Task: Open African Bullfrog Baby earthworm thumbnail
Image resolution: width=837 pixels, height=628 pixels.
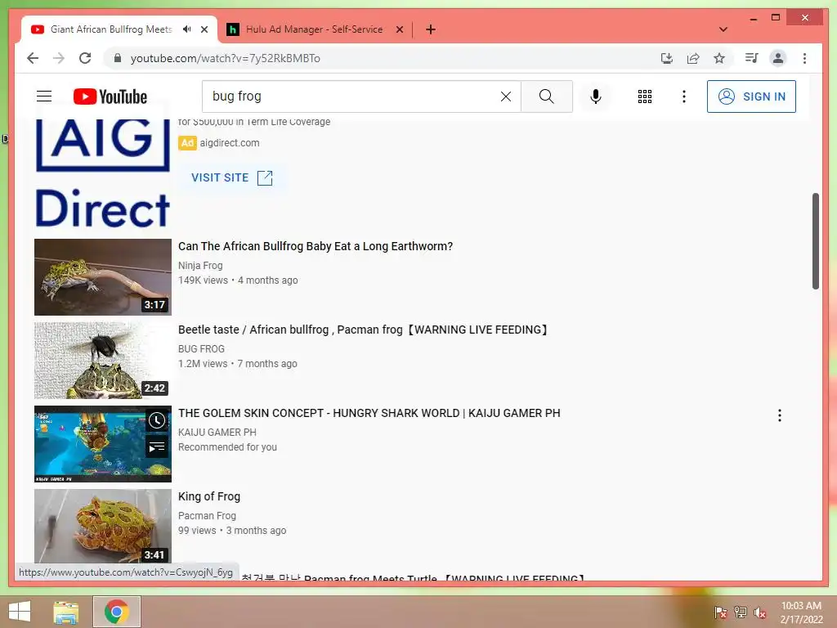Action: click(102, 277)
